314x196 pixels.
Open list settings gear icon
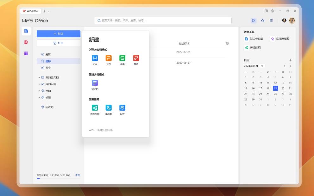[x=227, y=43]
